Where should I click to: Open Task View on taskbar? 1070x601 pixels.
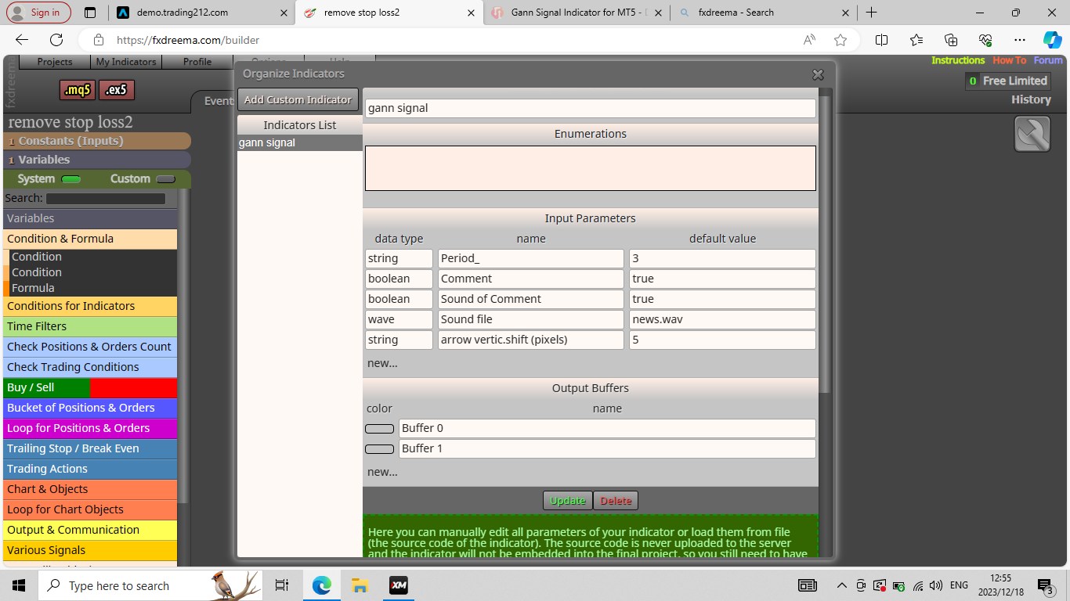click(282, 585)
